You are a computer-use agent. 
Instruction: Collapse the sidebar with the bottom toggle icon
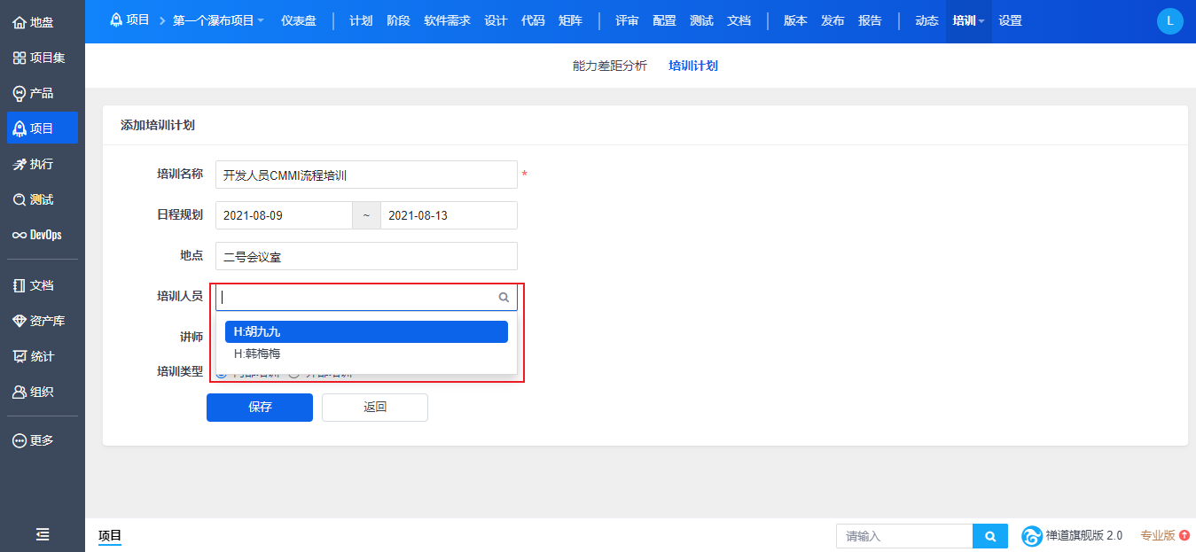click(x=43, y=534)
